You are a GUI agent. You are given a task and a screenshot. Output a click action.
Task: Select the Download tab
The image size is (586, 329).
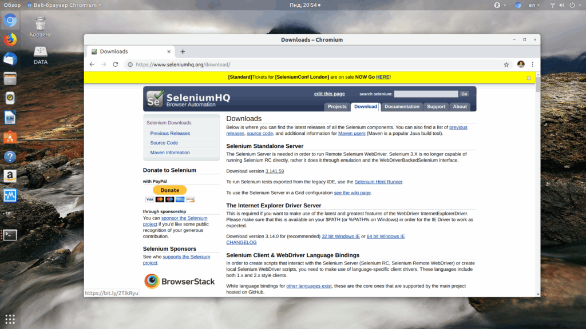366,107
